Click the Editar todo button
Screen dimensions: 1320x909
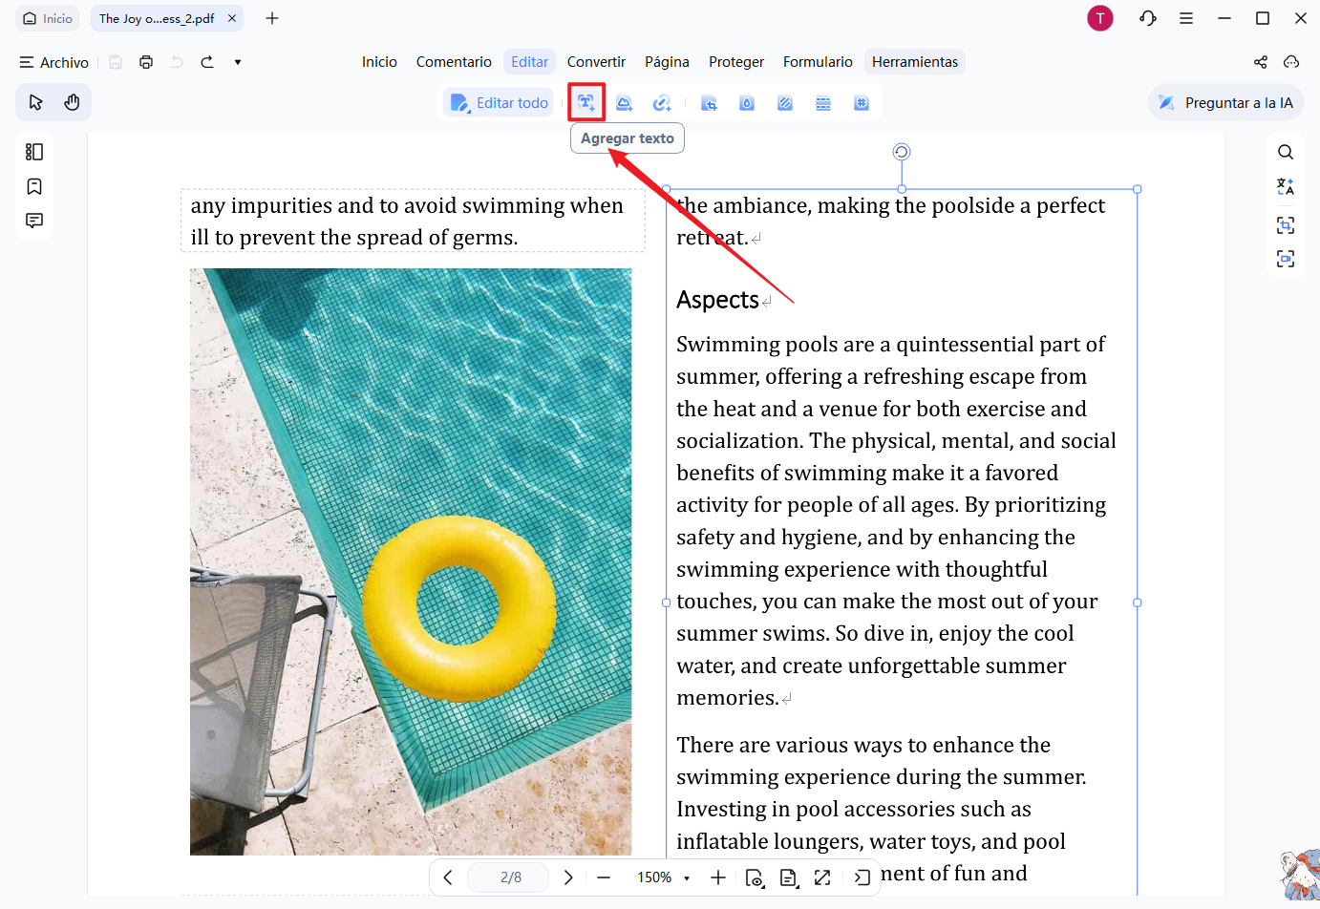point(499,103)
